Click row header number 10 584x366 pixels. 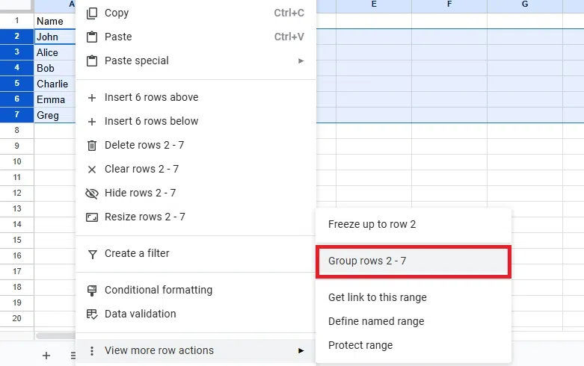click(16, 162)
